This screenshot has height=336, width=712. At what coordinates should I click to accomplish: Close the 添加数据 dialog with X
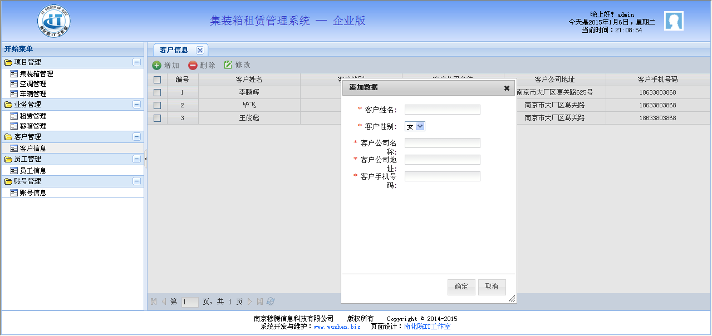pos(507,88)
